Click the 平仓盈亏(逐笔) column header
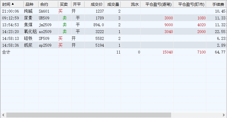This screenshot has height=118, width=227. tap(157, 4)
